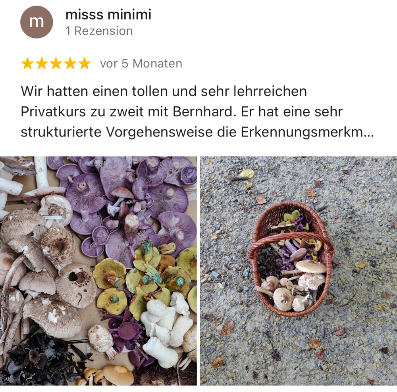Open the left mushroom collection photo
This screenshot has height=392, width=397.
coord(98,271)
